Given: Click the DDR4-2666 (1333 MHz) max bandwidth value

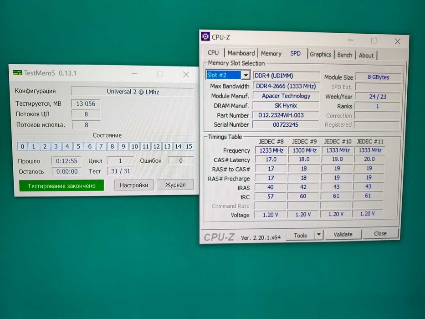Looking at the screenshot, I should pos(286,86).
